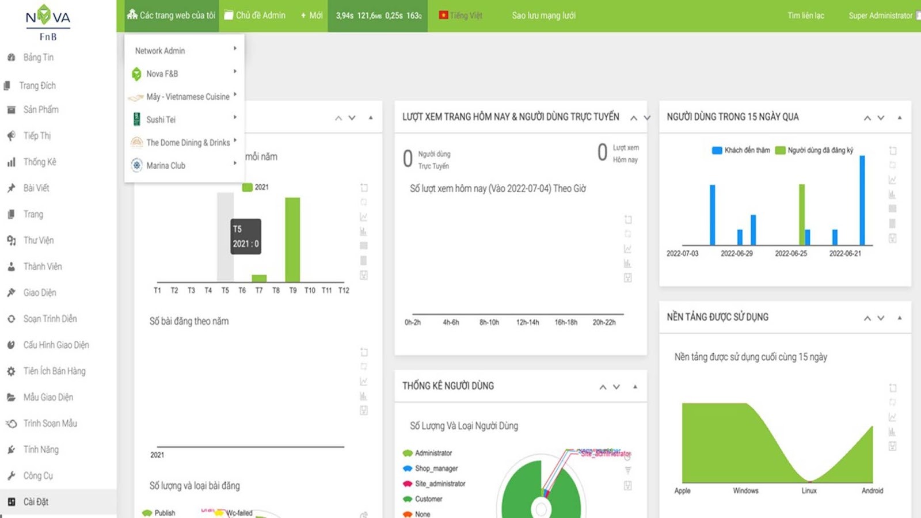Screen dimensions: 921x518
Task: Collapse the Nền Tảng Được Sử Dụng panel
Action: coord(899,318)
